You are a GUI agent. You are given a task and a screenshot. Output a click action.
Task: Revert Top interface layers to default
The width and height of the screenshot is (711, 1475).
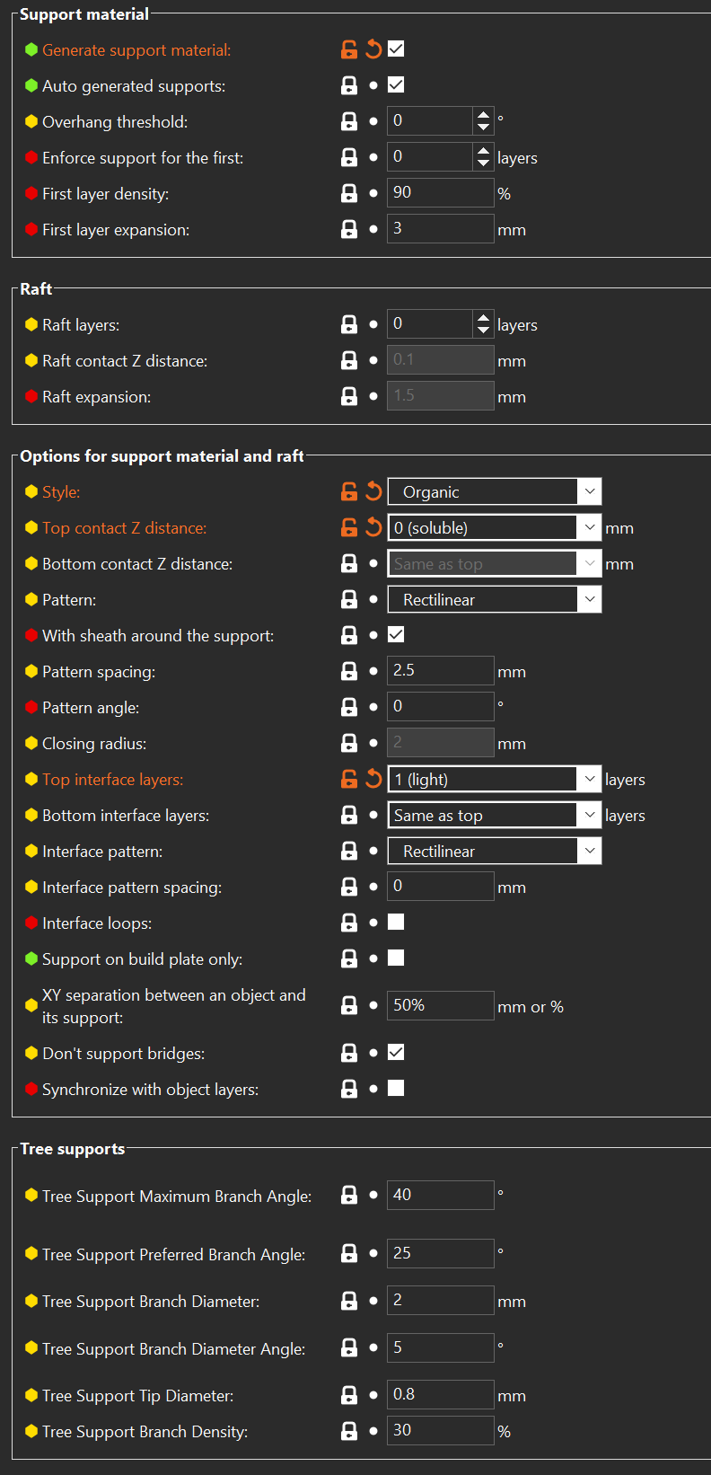click(373, 779)
